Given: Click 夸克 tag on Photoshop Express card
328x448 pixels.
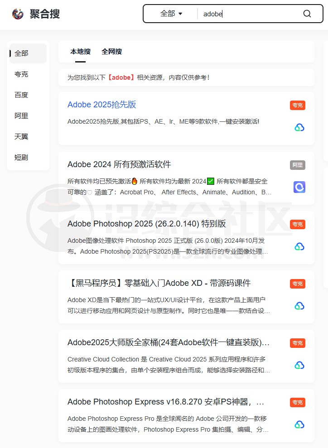Looking at the screenshot, I should click(298, 403).
